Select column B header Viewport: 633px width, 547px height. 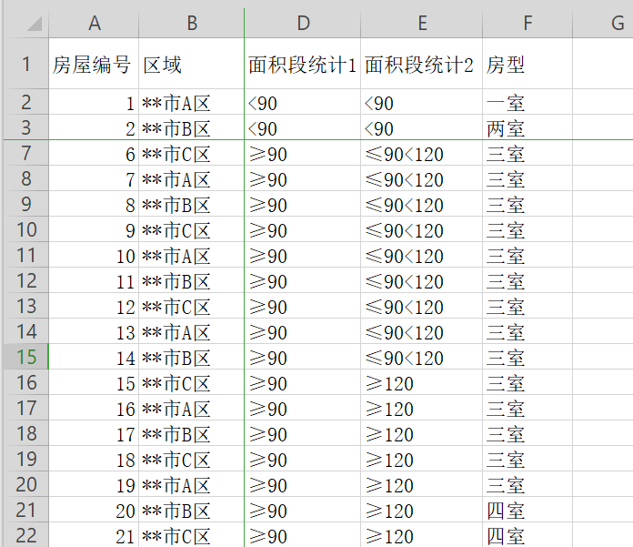191,23
